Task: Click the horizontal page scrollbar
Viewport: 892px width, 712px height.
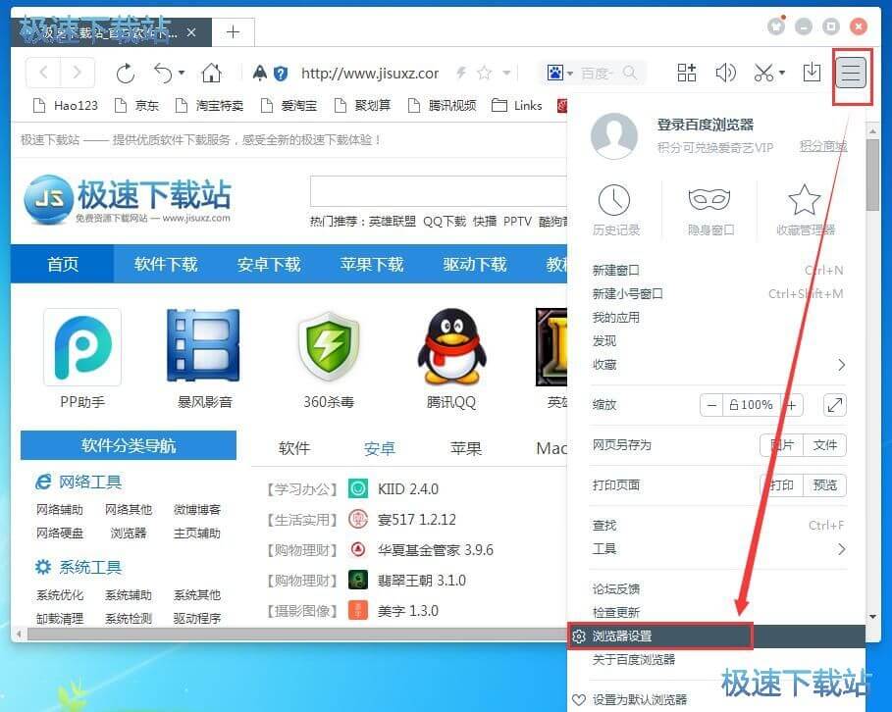Action: (x=295, y=635)
